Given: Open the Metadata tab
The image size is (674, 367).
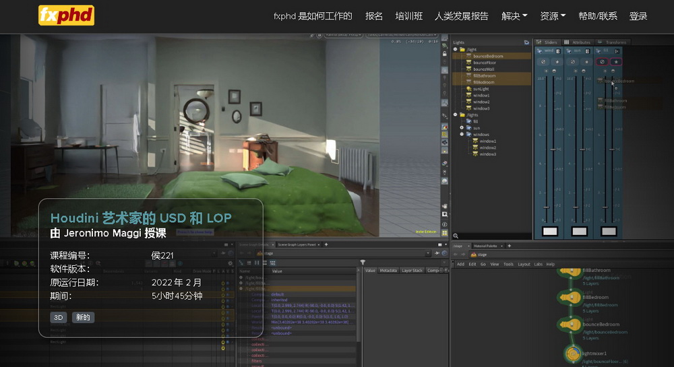Looking at the screenshot, I should tap(388, 271).
